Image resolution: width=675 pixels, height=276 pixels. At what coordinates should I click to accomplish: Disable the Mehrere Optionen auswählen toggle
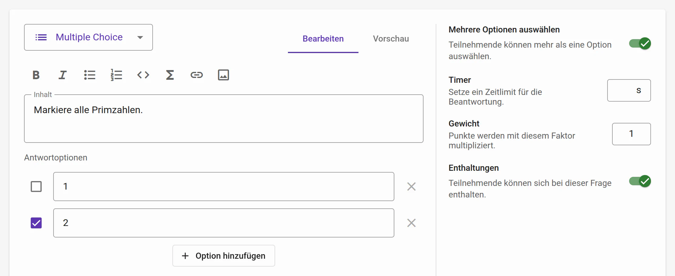(640, 44)
